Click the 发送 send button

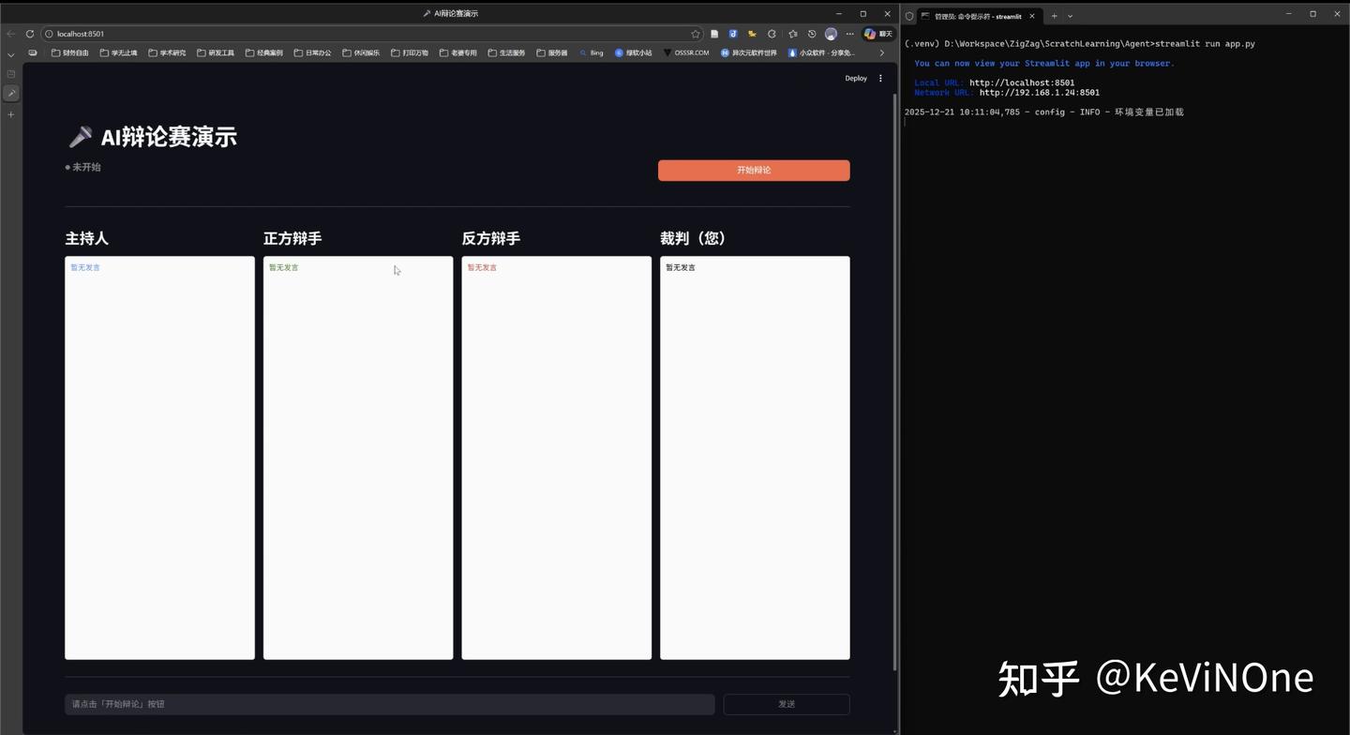coord(786,703)
